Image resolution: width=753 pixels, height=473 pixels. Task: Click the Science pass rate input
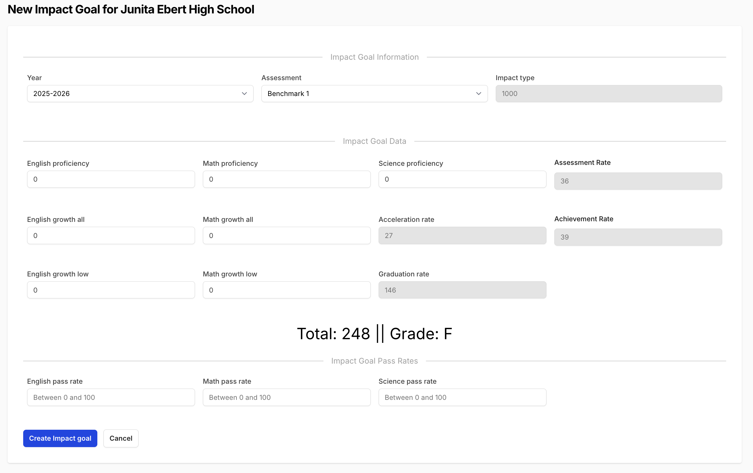point(462,397)
